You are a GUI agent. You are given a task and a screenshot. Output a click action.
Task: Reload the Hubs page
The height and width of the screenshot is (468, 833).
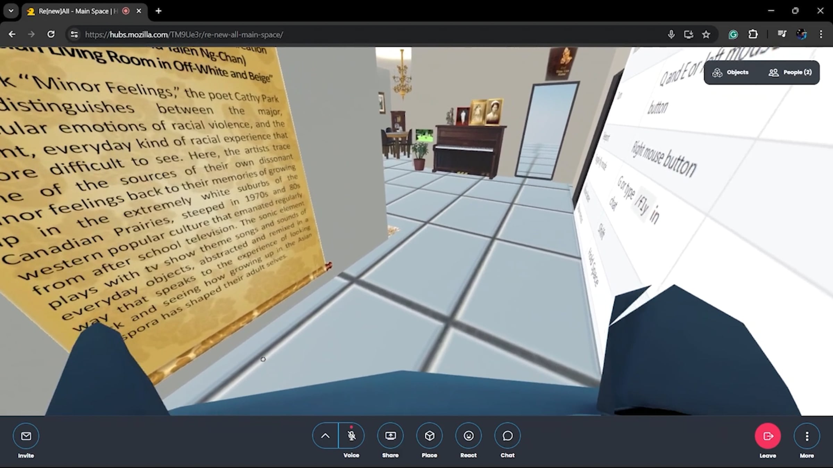click(51, 34)
